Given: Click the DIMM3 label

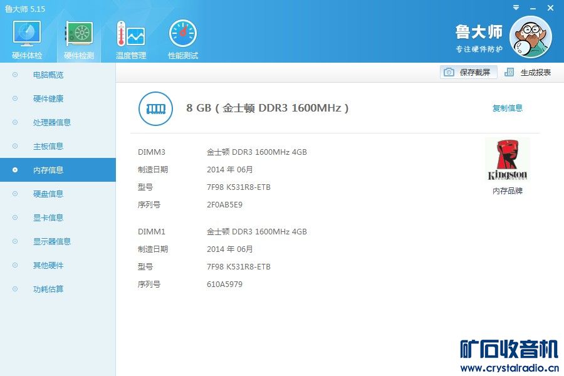Looking at the screenshot, I should (x=152, y=152).
